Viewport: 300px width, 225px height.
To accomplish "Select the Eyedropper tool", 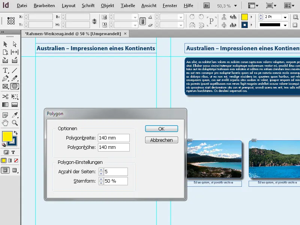I will pos(15,115).
